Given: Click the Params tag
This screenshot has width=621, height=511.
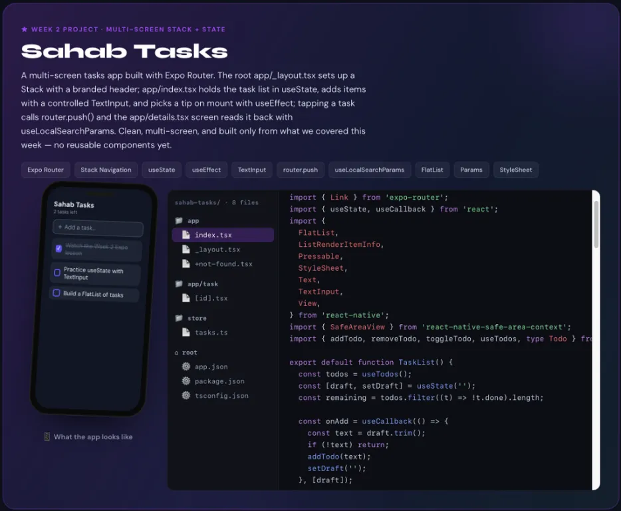Looking at the screenshot, I should (471, 170).
